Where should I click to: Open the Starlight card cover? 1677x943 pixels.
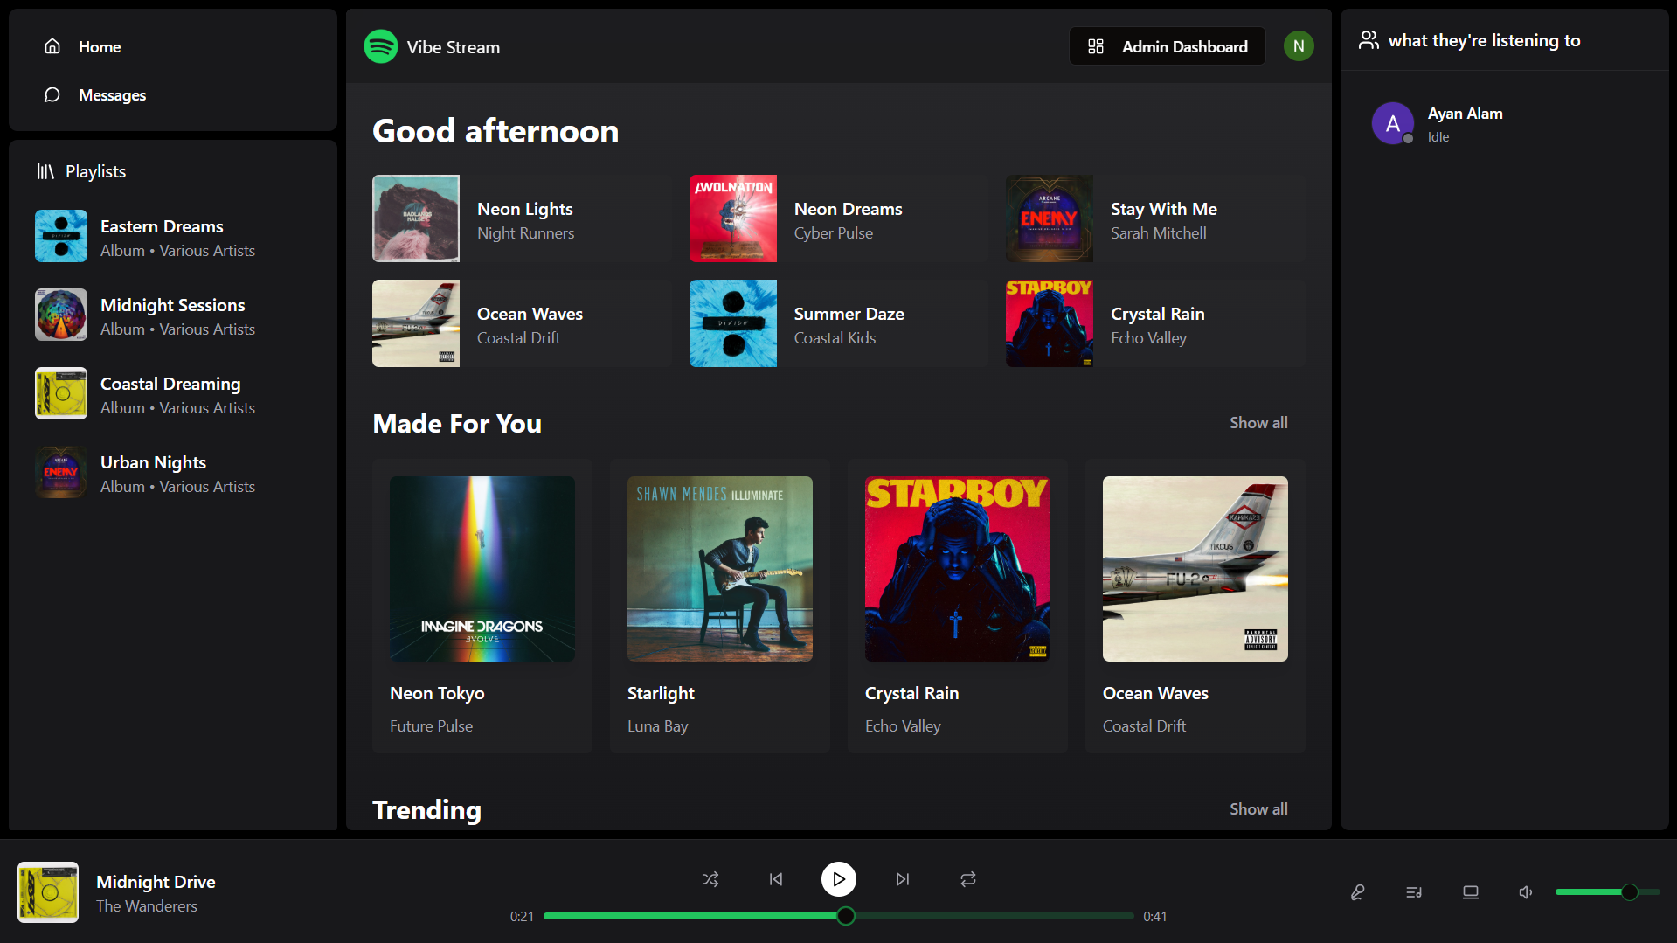pos(720,569)
